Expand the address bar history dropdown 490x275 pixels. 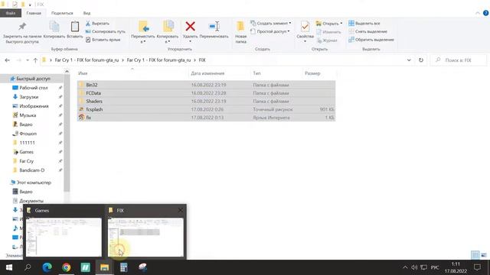click(409, 60)
